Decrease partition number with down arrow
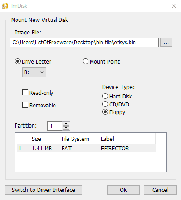 tap(66, 128)
